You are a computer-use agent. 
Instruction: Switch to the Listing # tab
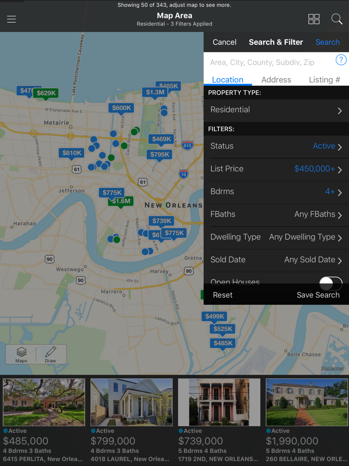(x=324, y=80)
